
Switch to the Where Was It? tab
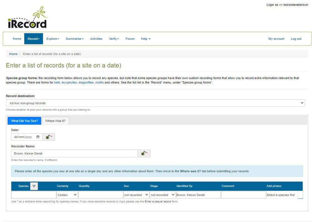tap(55, 121)
